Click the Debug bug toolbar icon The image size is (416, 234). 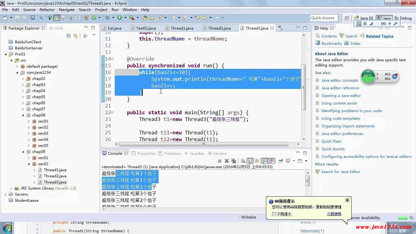pyautogui.click(x=107, y=18)
